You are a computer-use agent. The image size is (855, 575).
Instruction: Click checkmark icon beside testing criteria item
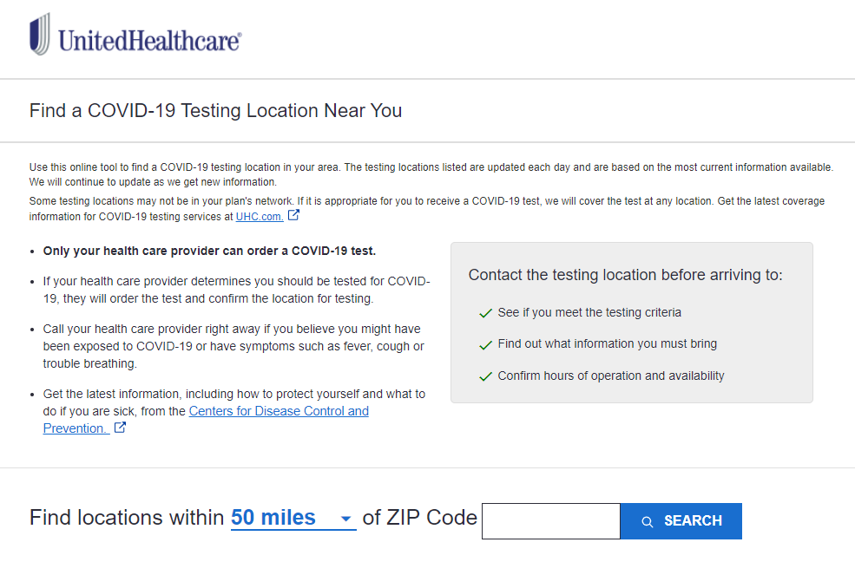[485, 313]
